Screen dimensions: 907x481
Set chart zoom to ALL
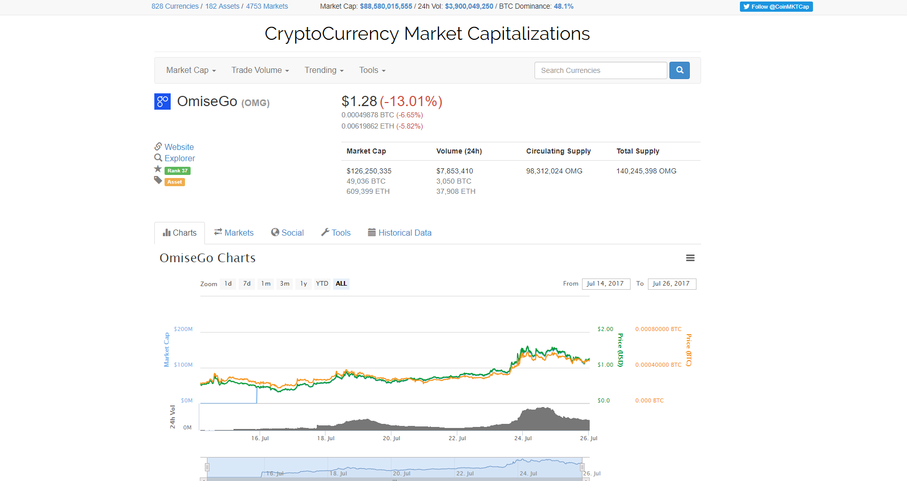coord(341,284)
